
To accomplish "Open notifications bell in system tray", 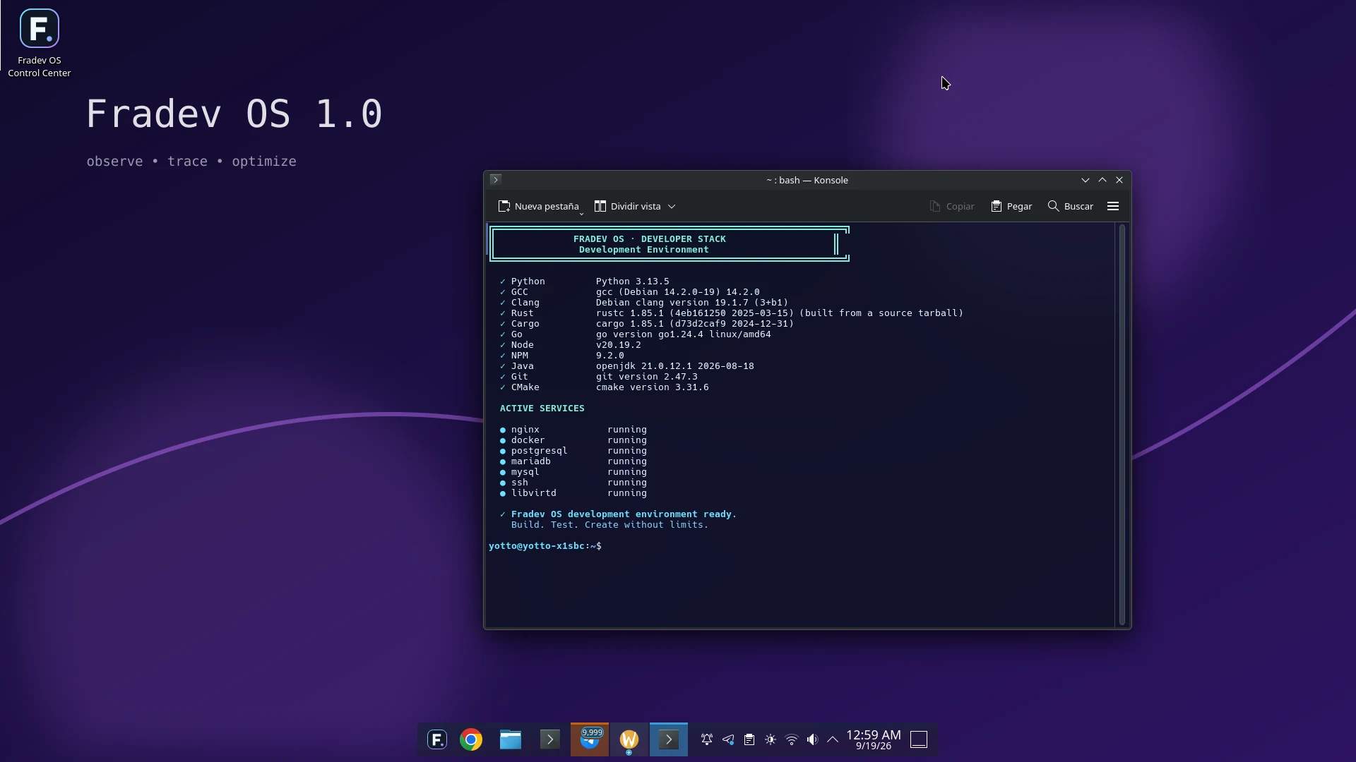I will click(x=707, y=739).
